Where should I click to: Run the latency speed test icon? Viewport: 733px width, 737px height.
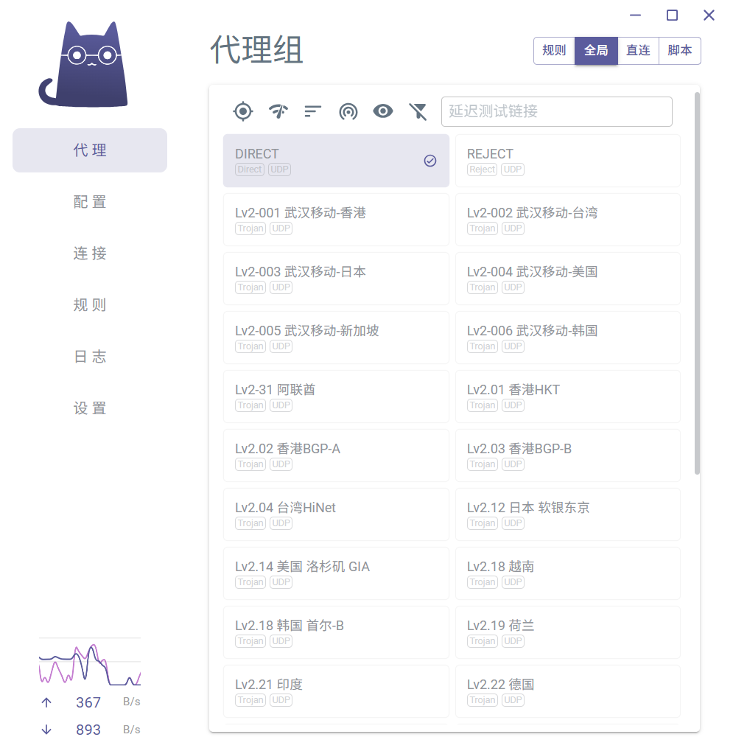(x=278, y=111)
